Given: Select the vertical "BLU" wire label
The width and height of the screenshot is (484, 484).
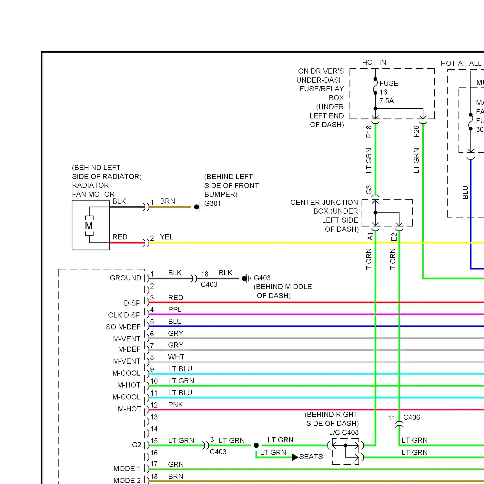Looking at the screenshot, I should pyautogui.click(x=465, y=192).
